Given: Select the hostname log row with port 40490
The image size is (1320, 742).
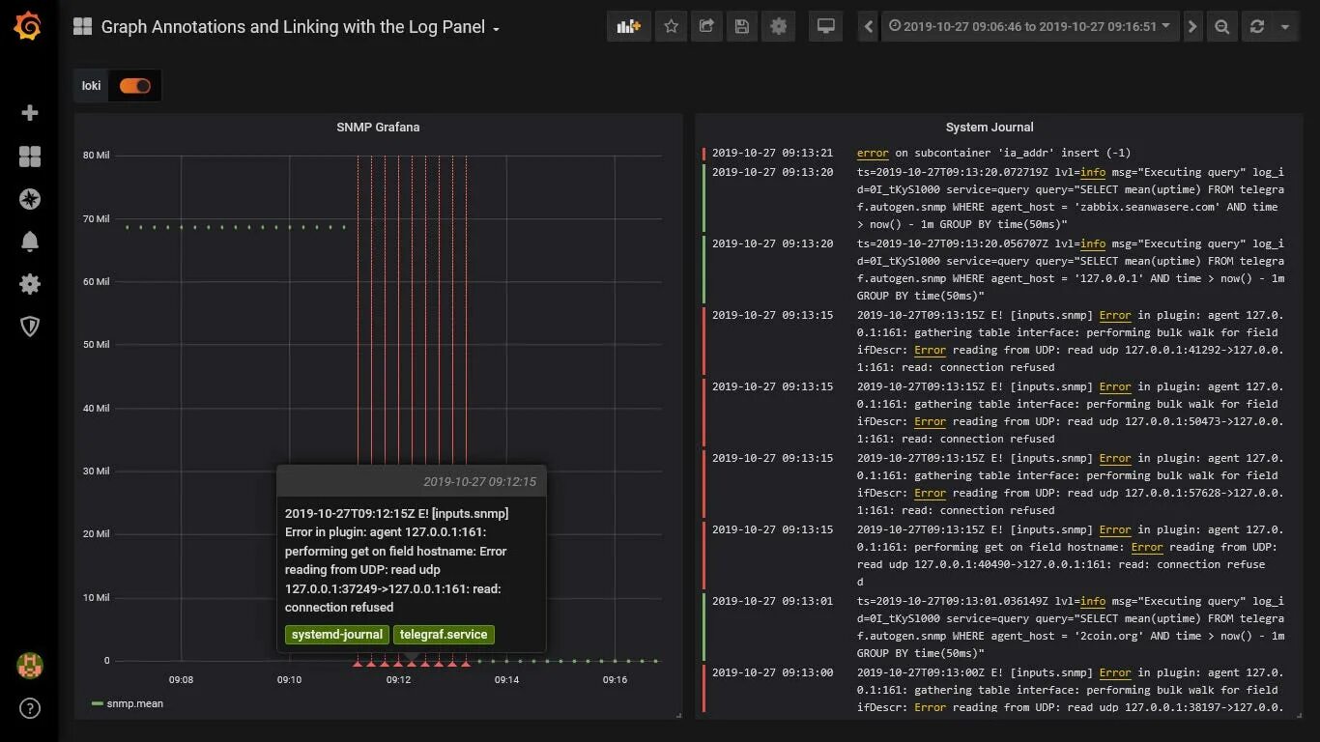Looking at the screenshot, I should pyautogui.click(x=994, y=556).
